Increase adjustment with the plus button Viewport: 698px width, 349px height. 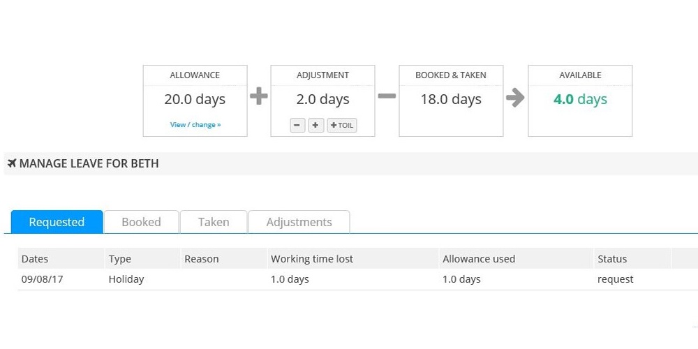[x=315, y=126]
